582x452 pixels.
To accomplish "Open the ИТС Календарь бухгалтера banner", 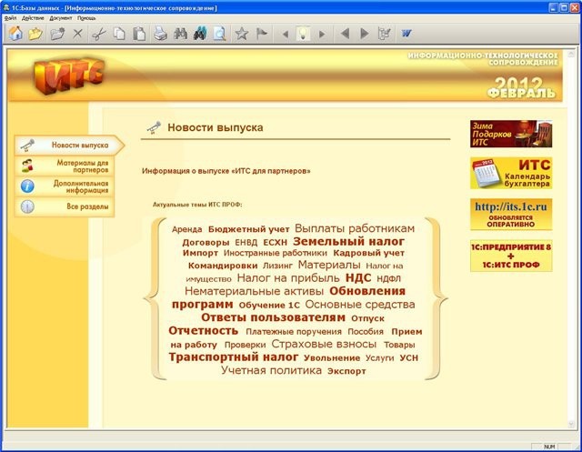I will 511,173.
